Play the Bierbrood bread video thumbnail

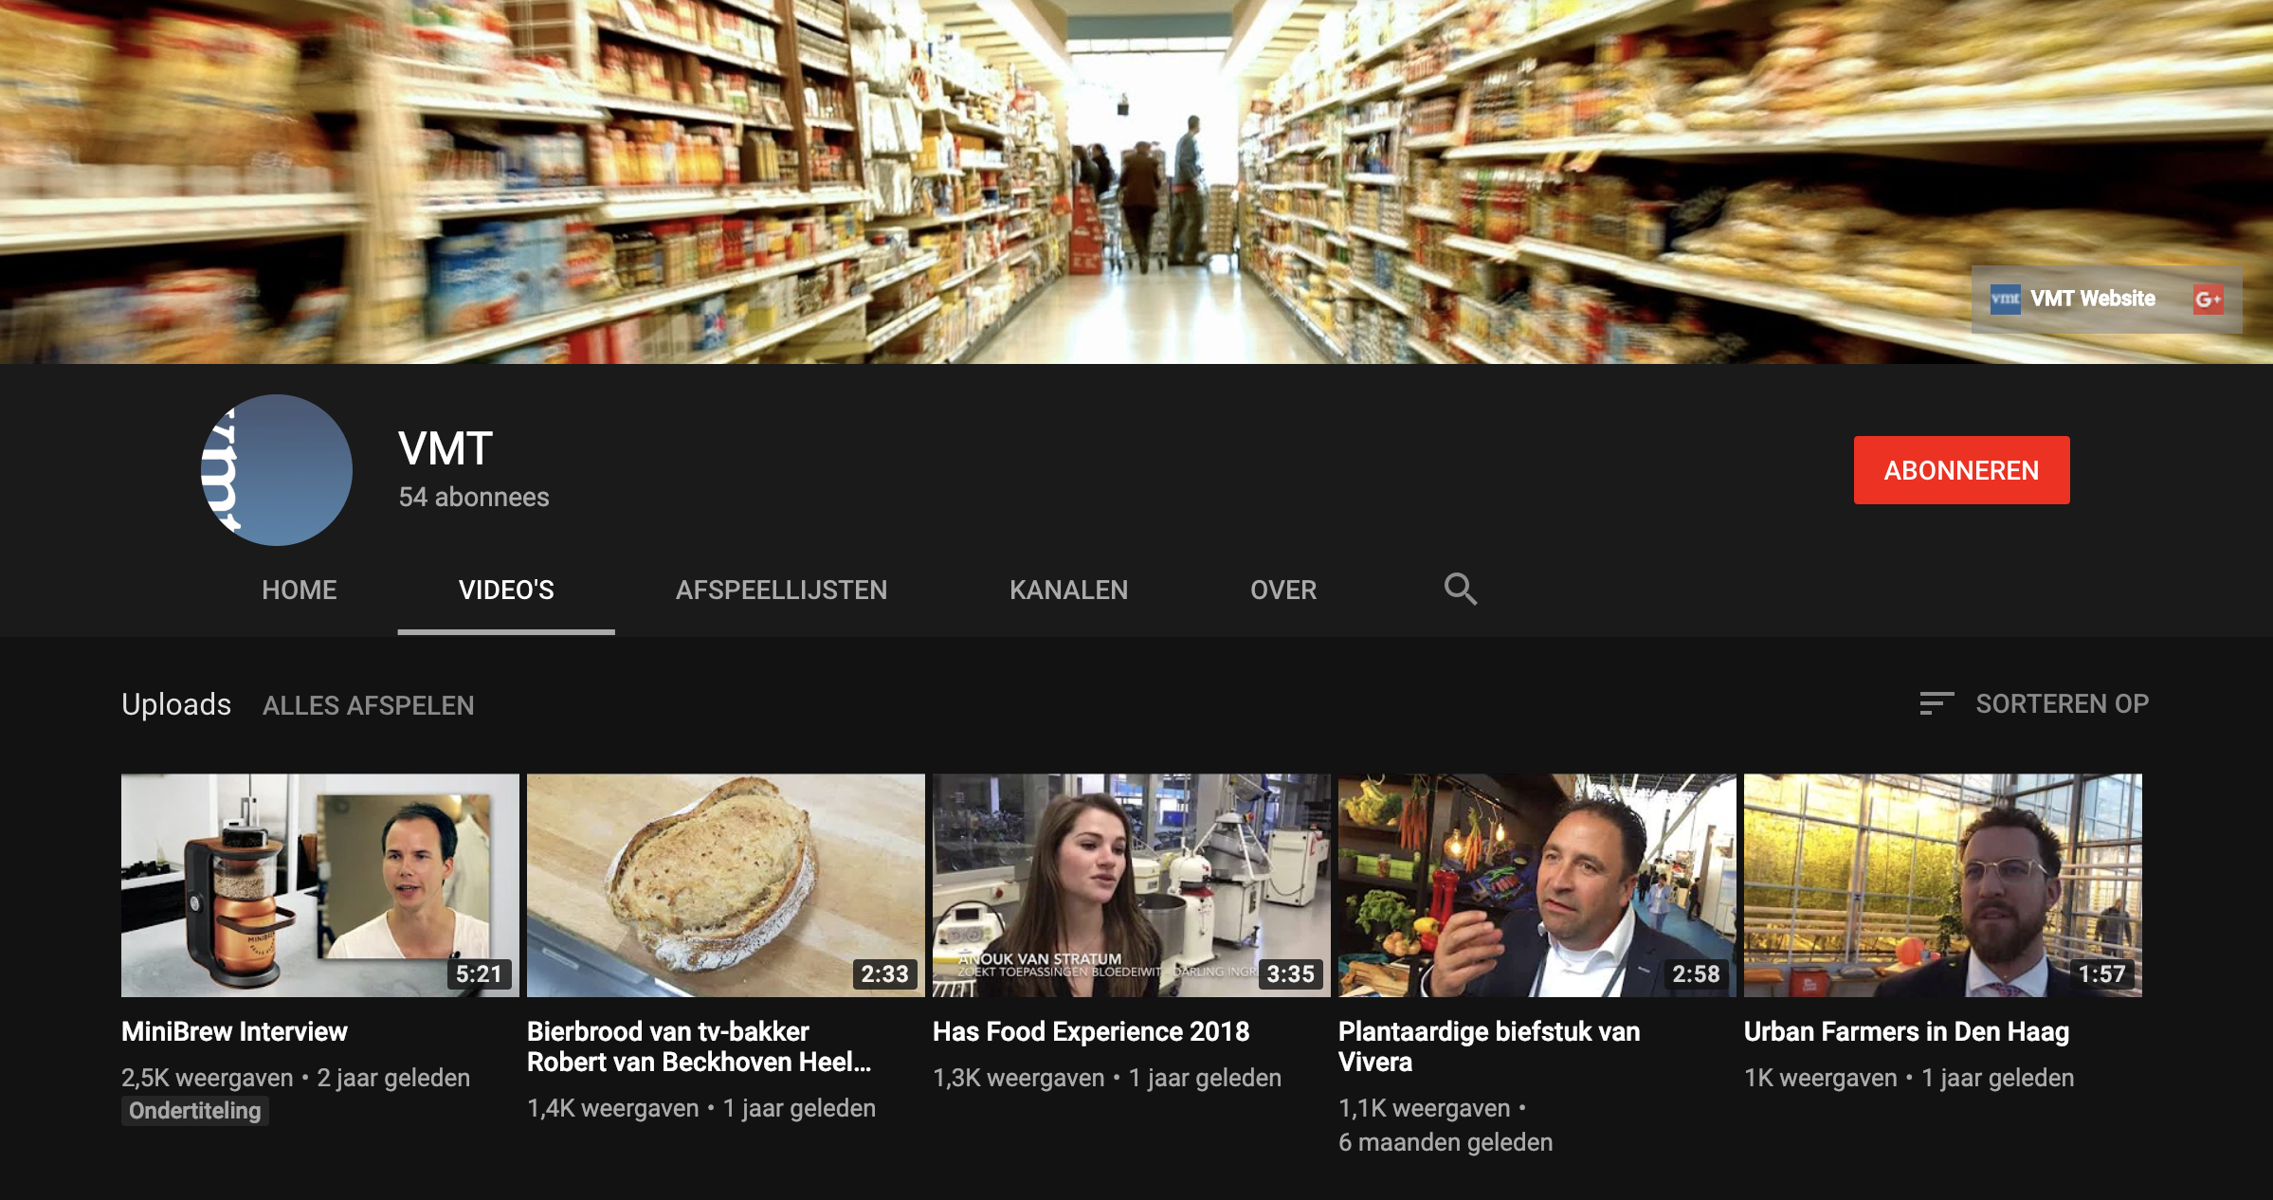pyautogui.click(x=725, y=884)
